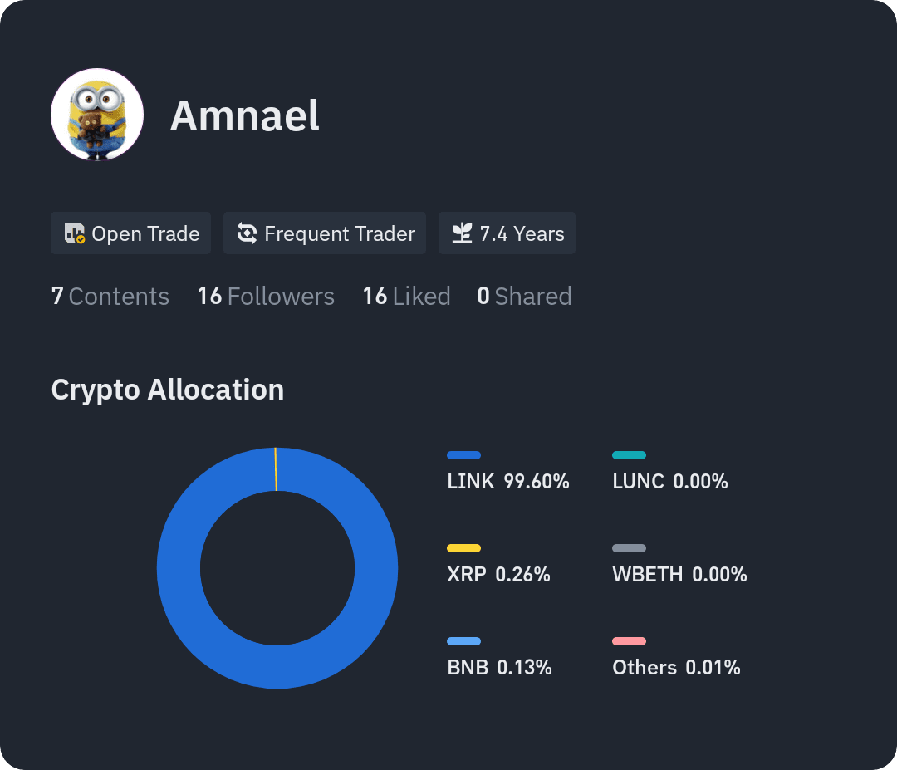Screen dimensions: 897x770
Task: Click the XRP yellow legend swatch
Action: click(x=464, y=548)
